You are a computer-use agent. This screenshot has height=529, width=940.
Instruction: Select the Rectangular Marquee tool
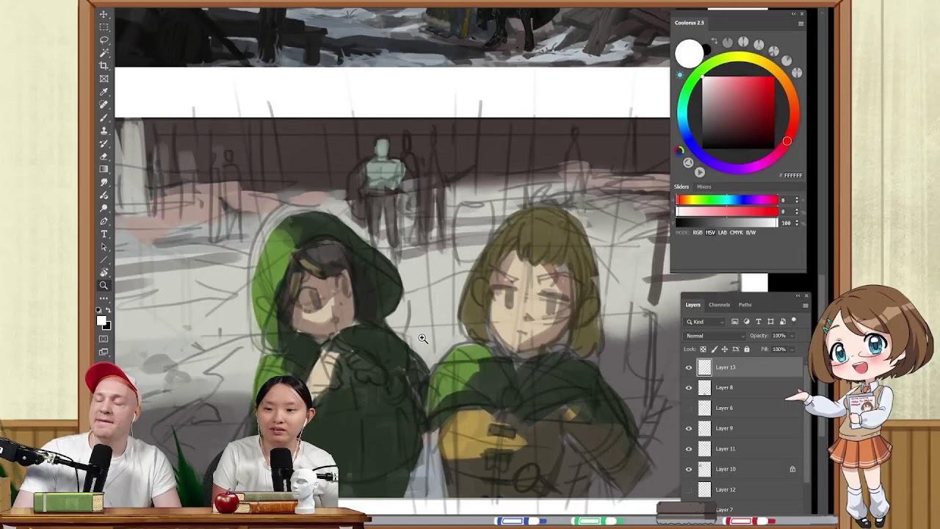coord(104,27)
